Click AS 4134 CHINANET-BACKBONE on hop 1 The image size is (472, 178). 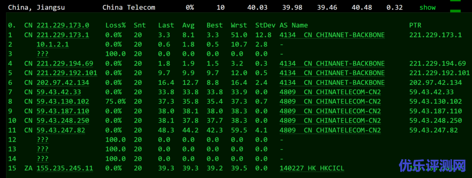[x=332, y=35]
